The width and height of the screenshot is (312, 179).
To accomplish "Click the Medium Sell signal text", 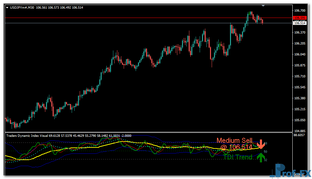I will pos(235,141).
